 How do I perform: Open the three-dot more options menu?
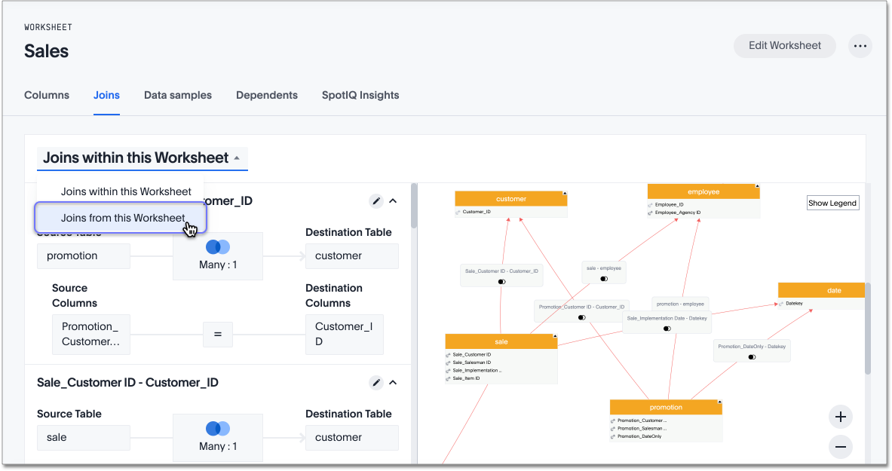pyautogui.click(x=860, y=46)
